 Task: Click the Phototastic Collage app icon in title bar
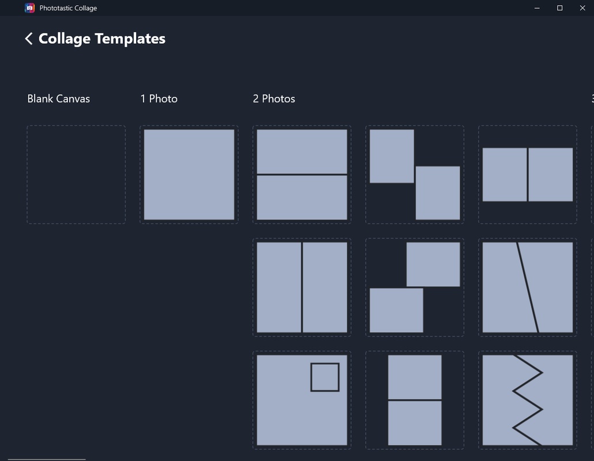pyautogui.click(x=29, y=8)
